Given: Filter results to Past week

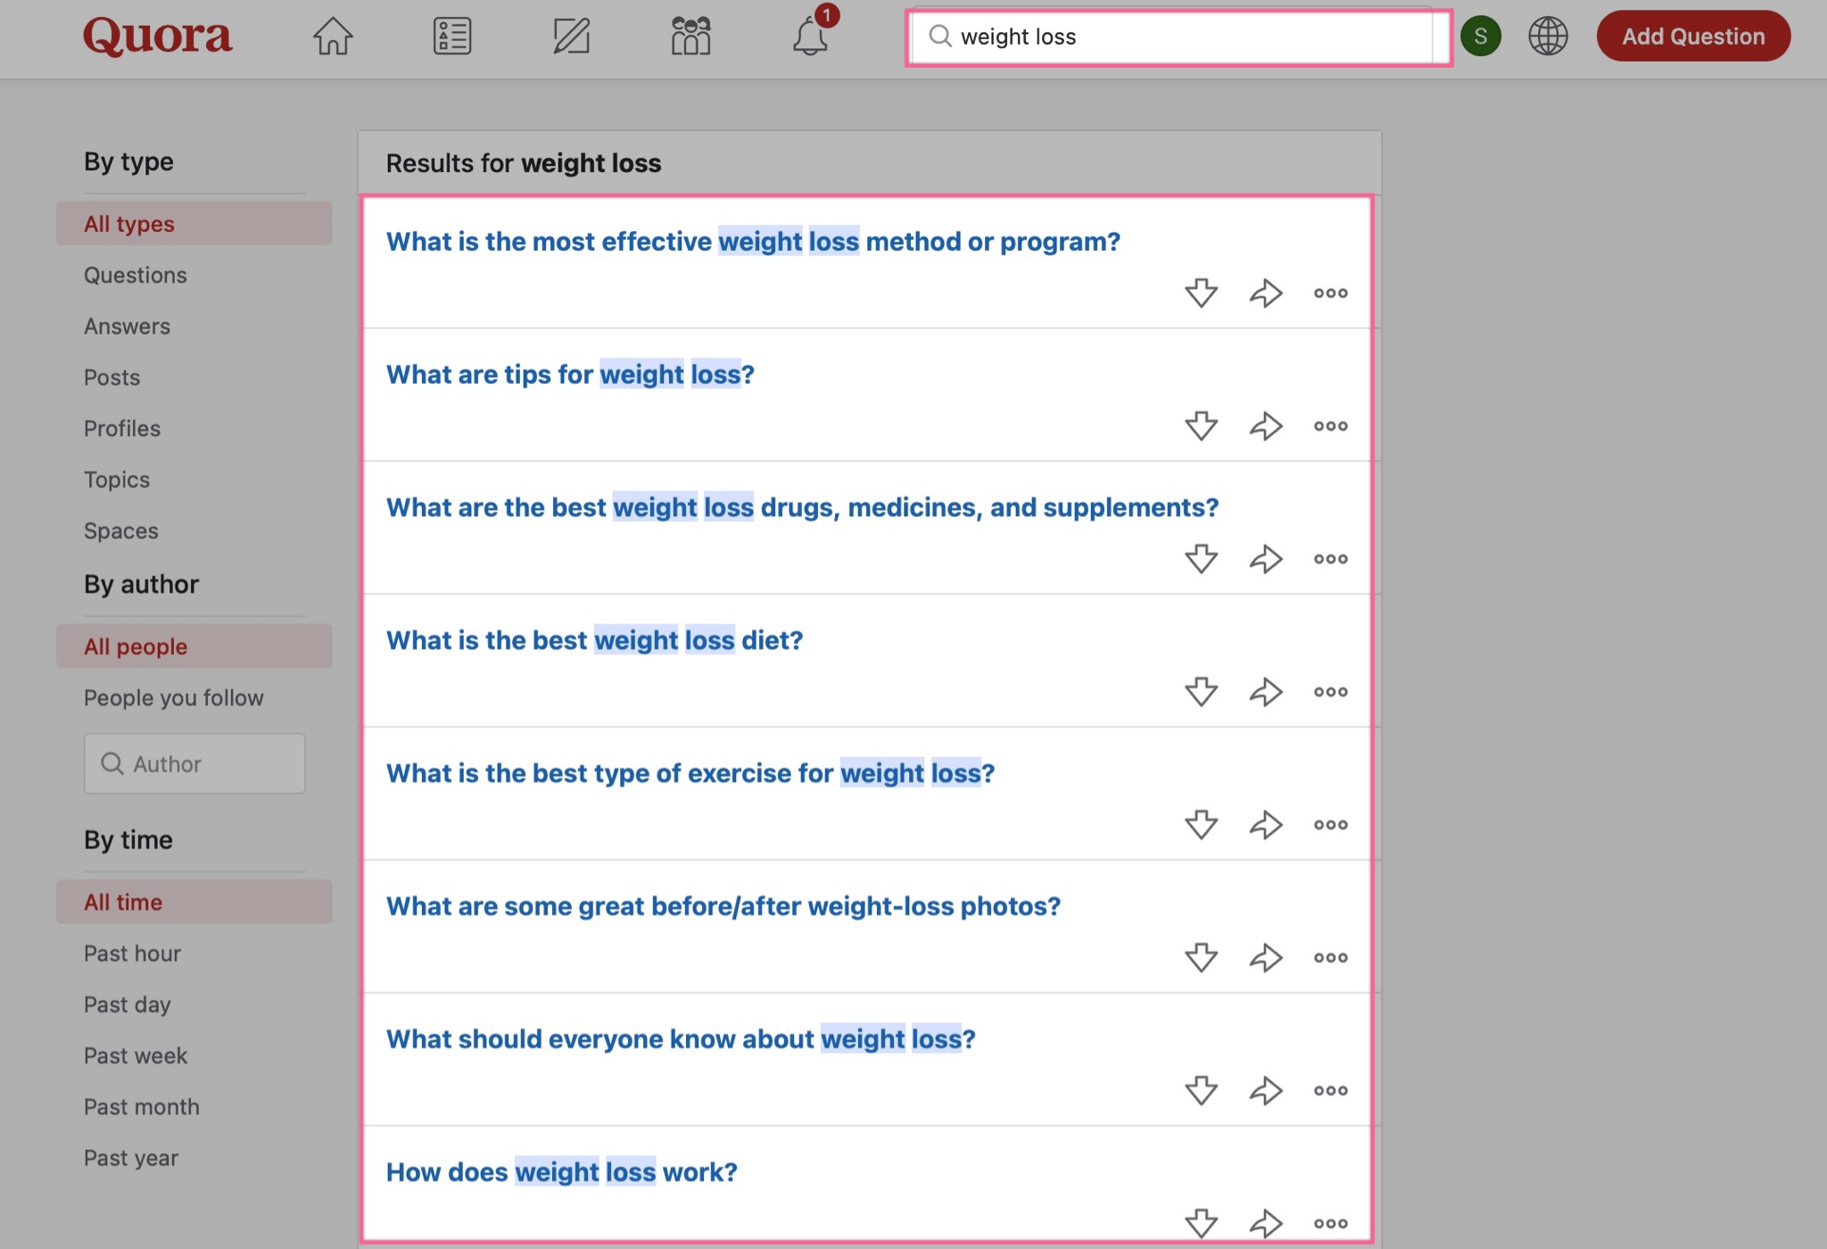Looking at the screenshot, I should pos(136,1055).
